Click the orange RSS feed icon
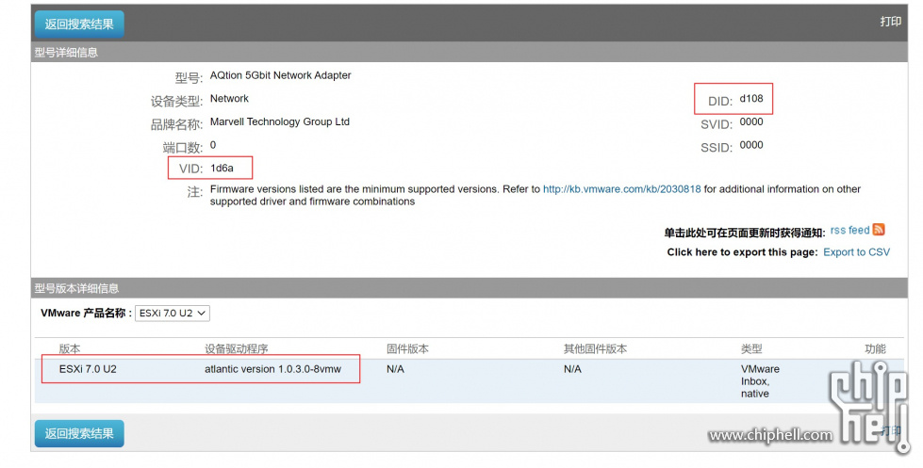Image resolution: width=923 pixels, height=468 pixels. coord(879,230)
